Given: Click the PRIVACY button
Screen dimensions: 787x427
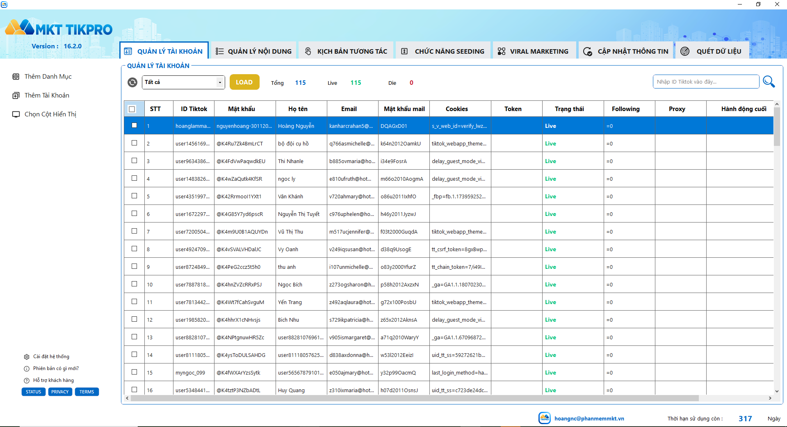Looking at the screenshot, I should (60, 392).
